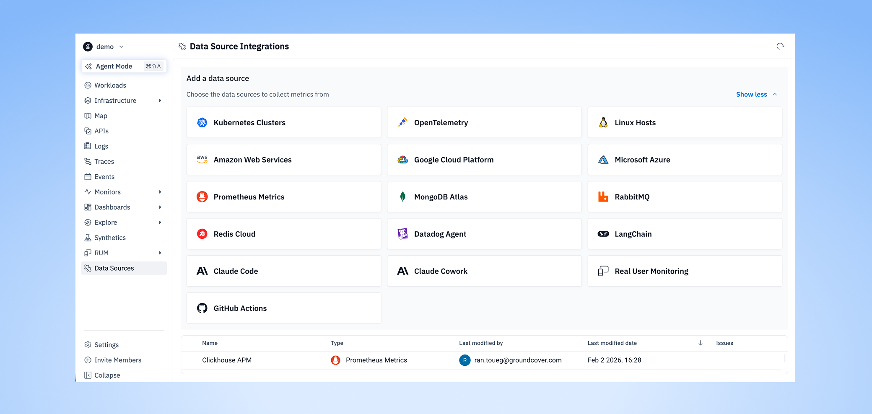
Task: Click the ran.toueg@groundcover.com email cell
Action: click(x=518, y=360)
